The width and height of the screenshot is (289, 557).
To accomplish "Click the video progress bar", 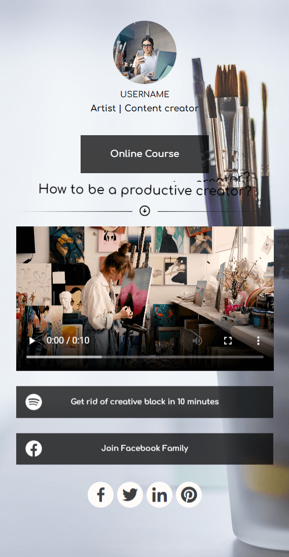I will point(144,356).
